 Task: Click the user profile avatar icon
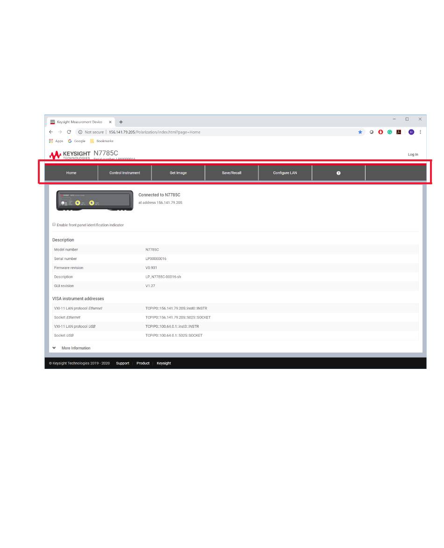411,132
